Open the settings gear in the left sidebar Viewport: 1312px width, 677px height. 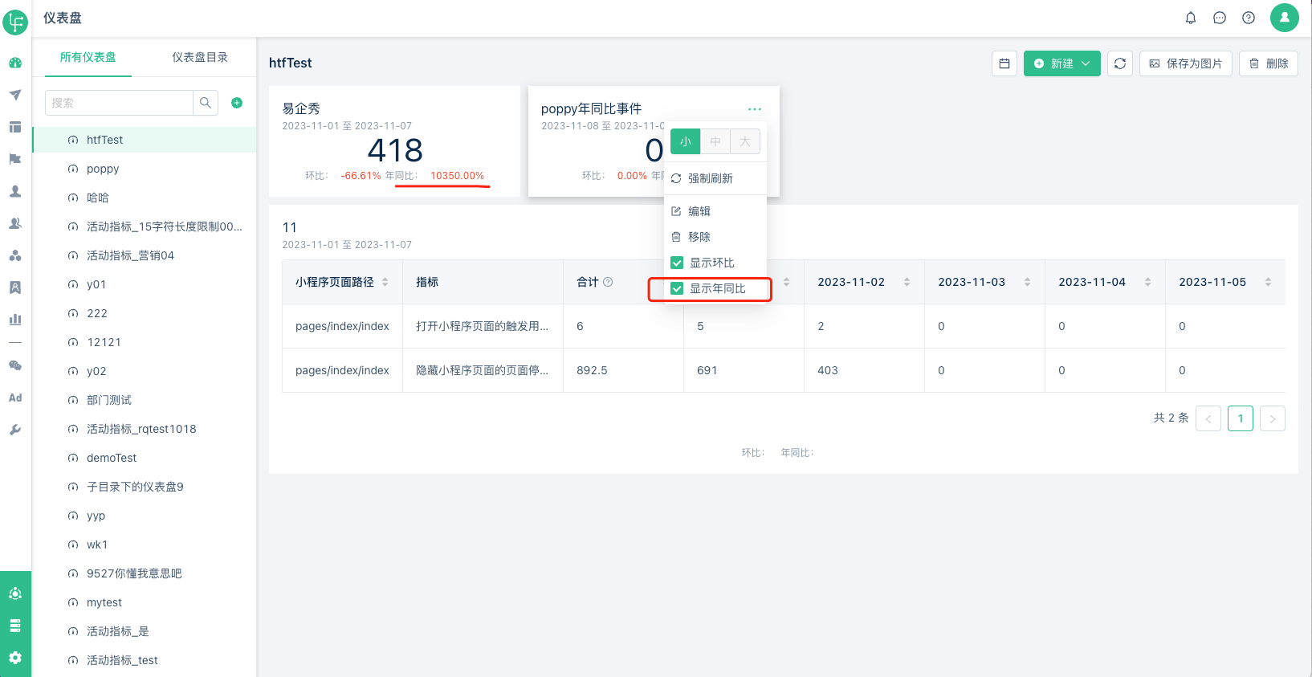click(15, 658)
